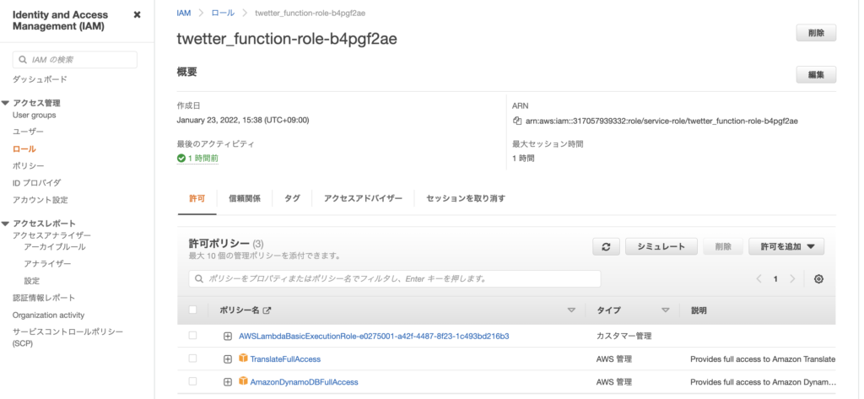
Task: Open Organization activity in the sidebar
Action: pyautogui.click(x=48, y=315)
